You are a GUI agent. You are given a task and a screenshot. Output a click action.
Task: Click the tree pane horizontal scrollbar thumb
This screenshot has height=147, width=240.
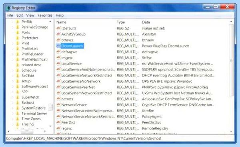pyautogui.click(x=27, y=131)
